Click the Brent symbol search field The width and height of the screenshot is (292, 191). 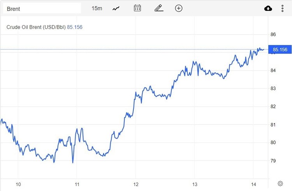click(42, 8)
